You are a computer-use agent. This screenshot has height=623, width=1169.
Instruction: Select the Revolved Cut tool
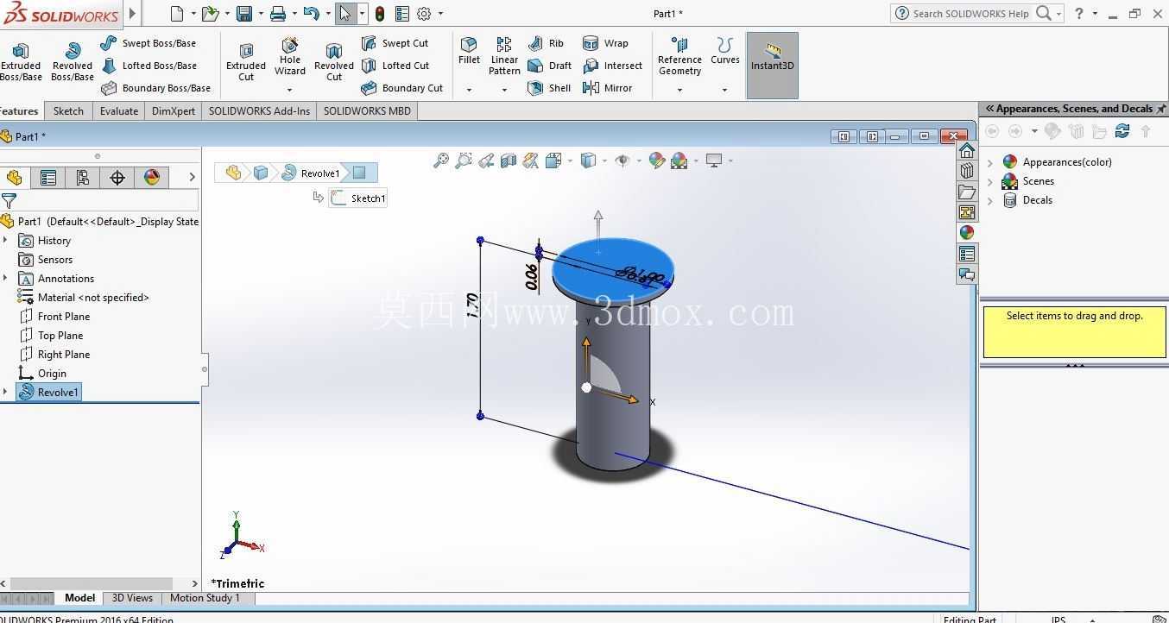point(334,62)
